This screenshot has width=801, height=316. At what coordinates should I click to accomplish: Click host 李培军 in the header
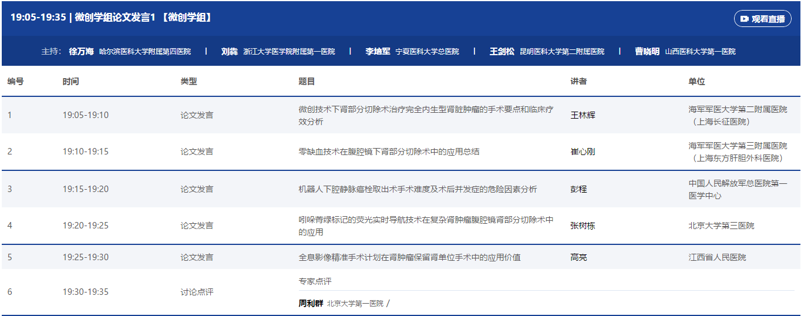(378, 52)
